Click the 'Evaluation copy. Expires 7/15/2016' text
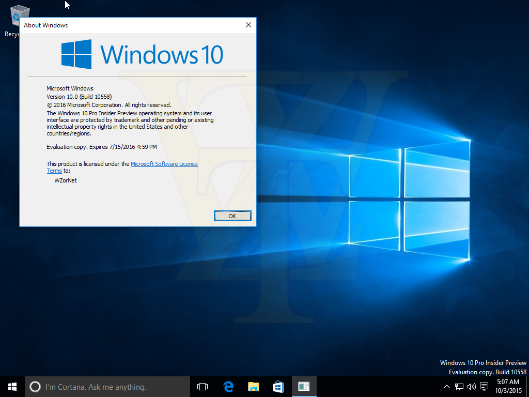The width and height of the screenshot is (529, 397). coord(102,147)
